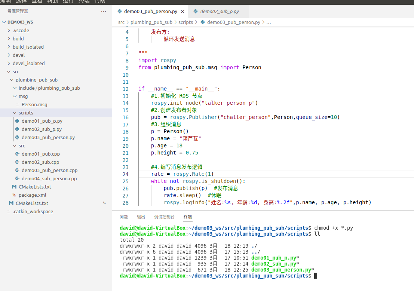This screenshot has width=414, height=291.
Task: Click the Python icon on demo03_pub_person.py tab
Action: tap(119, 11)
